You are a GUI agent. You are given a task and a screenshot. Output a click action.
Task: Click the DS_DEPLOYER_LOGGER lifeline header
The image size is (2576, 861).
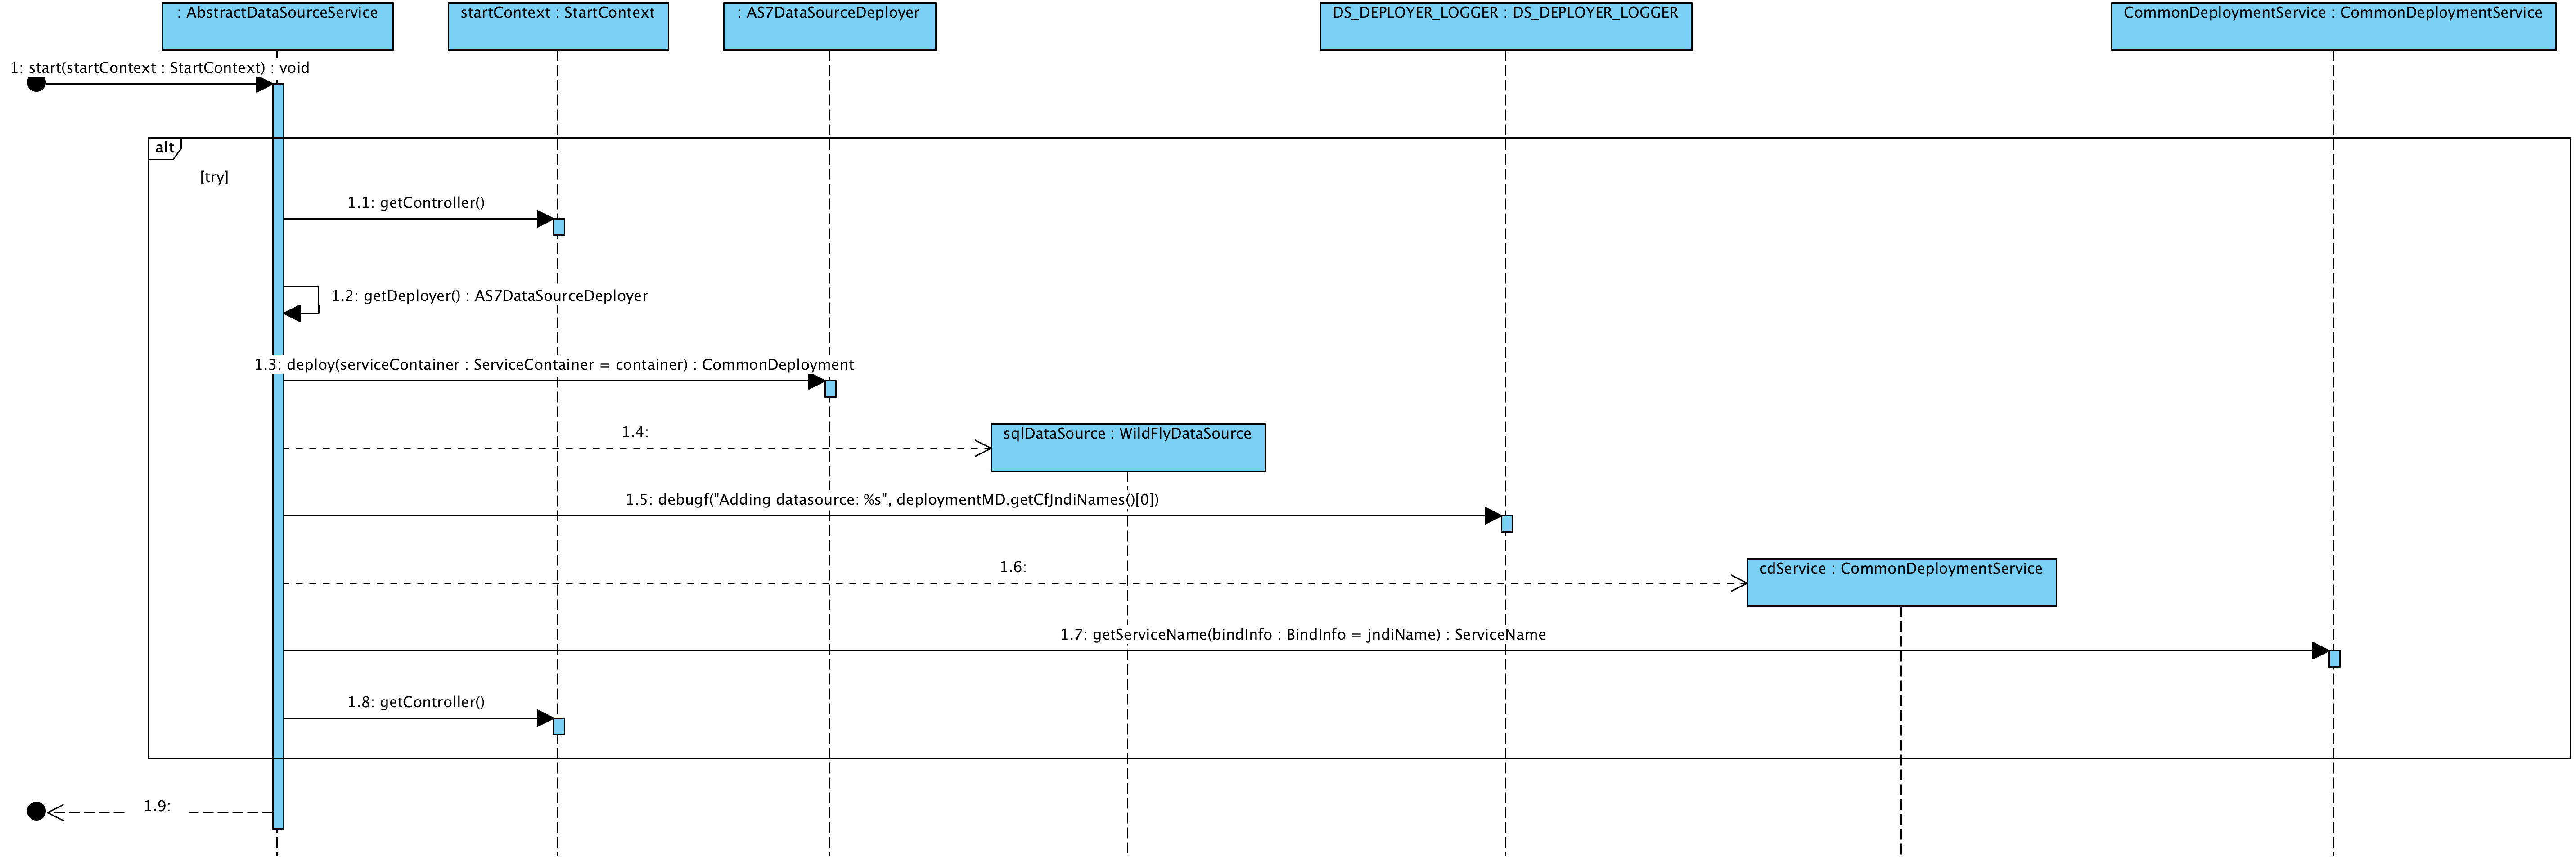pos(1505,26)
